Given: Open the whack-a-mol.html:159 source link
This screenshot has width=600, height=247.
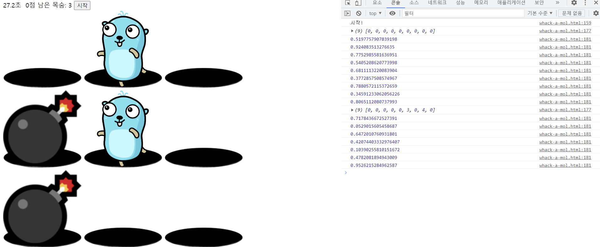Looking at the screenshot, I should coord(565,23).
